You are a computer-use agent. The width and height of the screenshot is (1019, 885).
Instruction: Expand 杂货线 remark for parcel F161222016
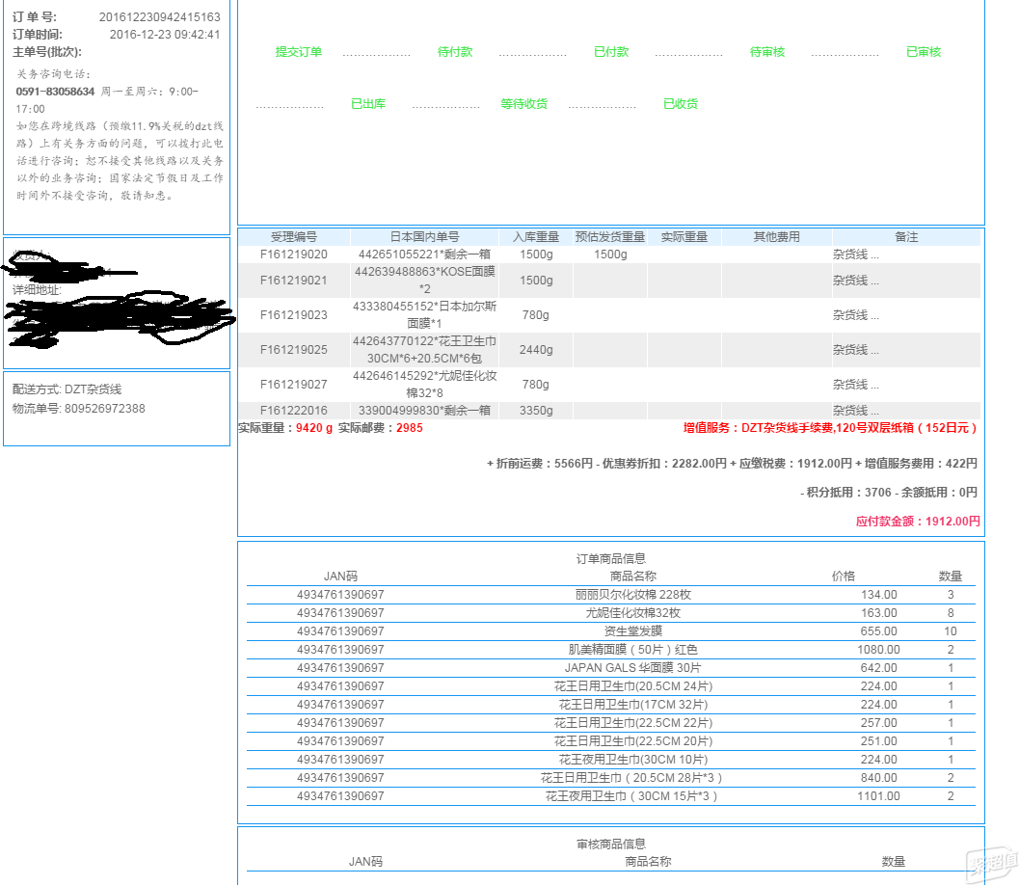click(x=856, y=411)
